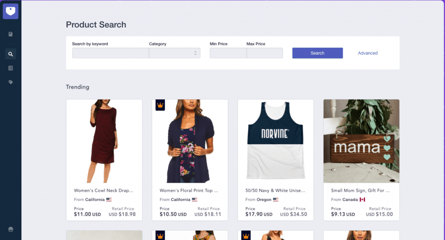Click the US flag beside Oregon

coord(276,200)
